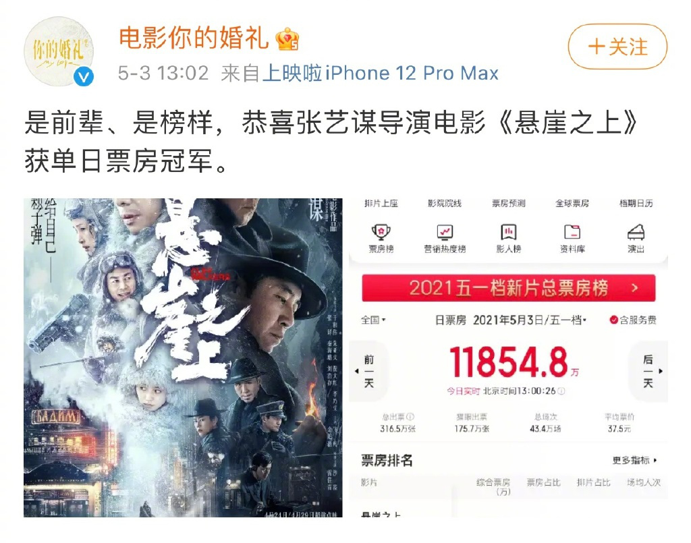Click the crown membership badge icon
This screenshot has width=691, height=543.
pyautogui.click(x=287, y=38)
